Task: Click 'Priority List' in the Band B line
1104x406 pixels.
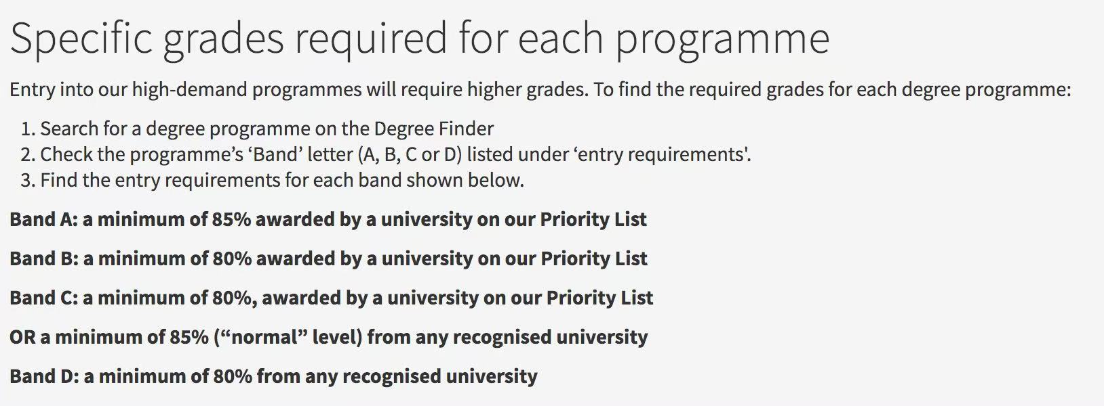Action: (593, 259)
